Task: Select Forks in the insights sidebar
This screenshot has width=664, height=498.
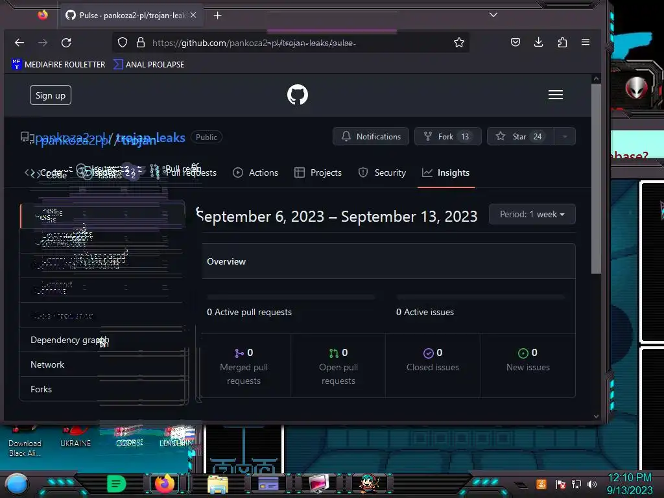Action: tap(102, 389)
